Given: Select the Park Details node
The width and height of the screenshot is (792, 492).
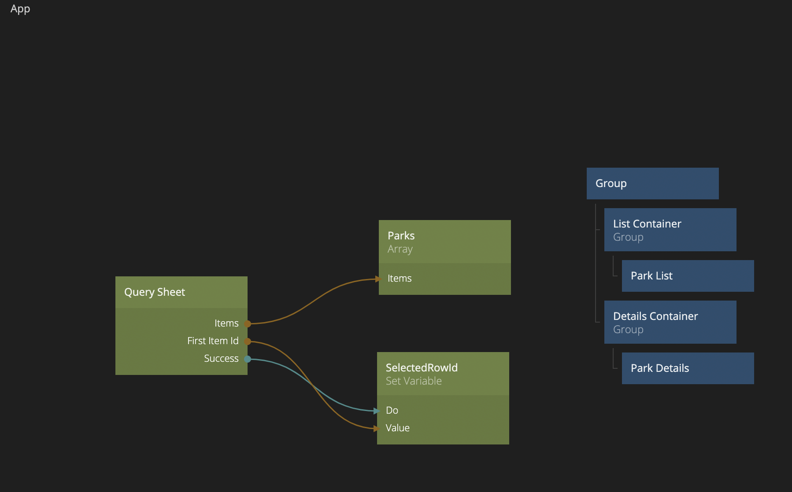Looking at the screenshot, I should click(x=688, y=368).
